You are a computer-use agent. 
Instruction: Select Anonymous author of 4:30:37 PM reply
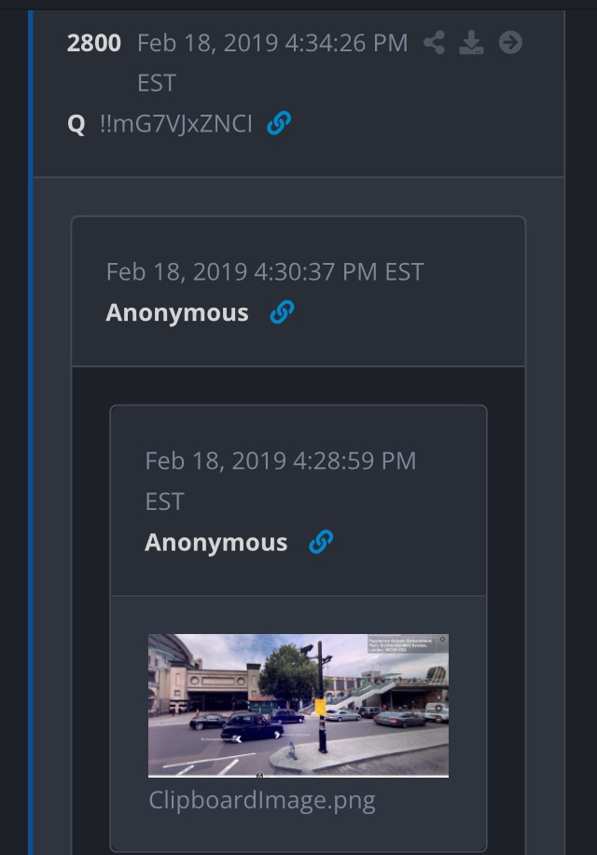pyautogui.click(x=177, y=312)
